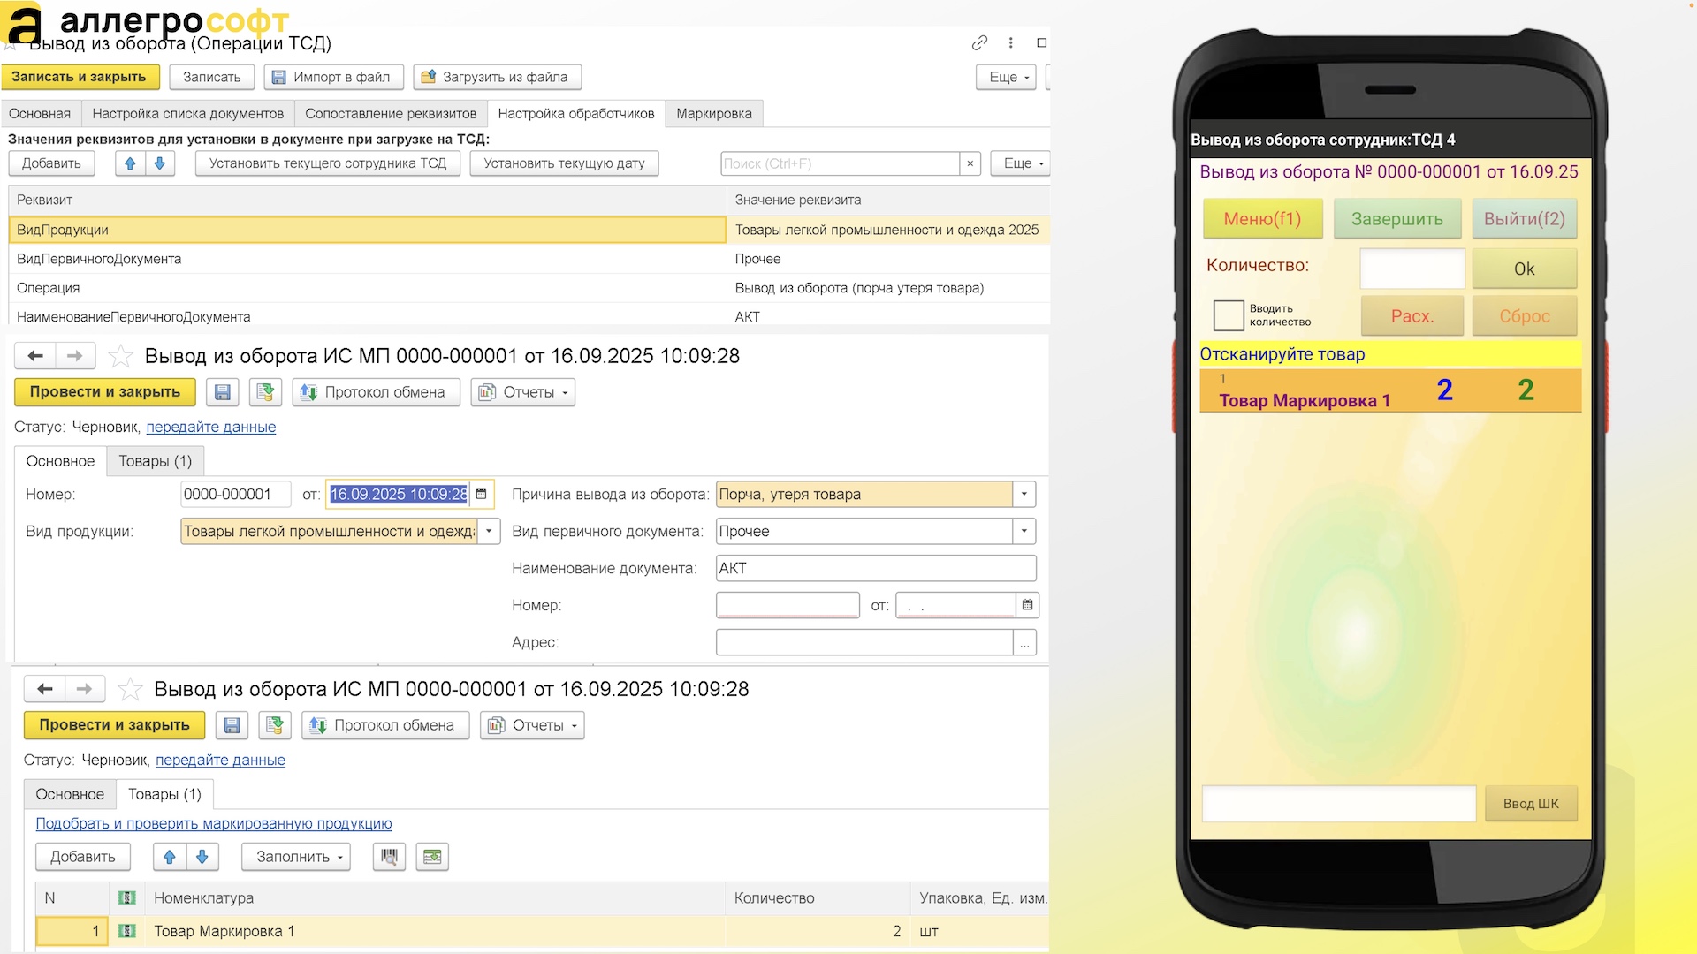The image size is (1697, 954).
Task: Open Отчеты dropdown in middle window
Action: click(523, 392)
